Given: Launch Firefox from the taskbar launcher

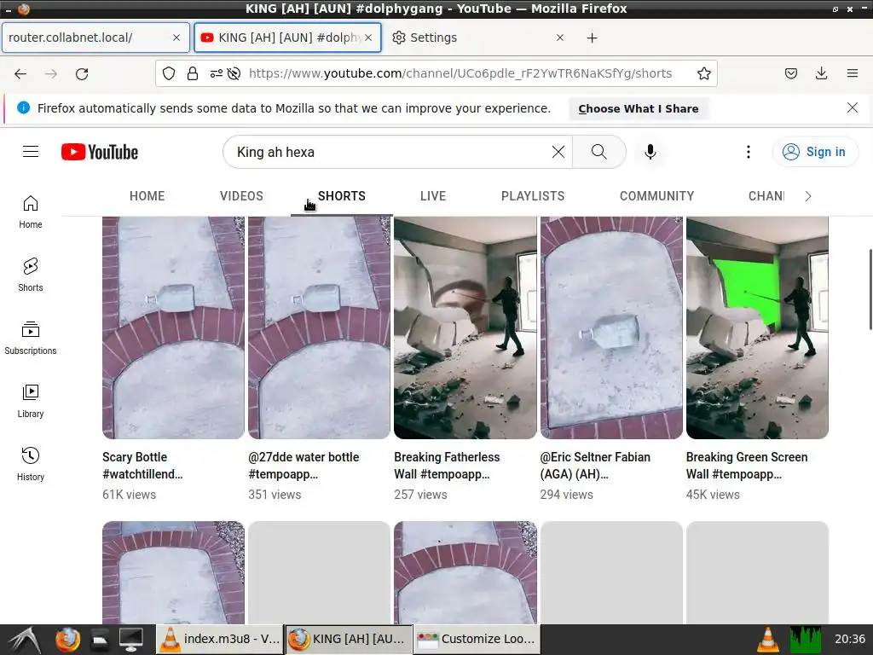Looking at the screenshot, I should coord(67,640).
